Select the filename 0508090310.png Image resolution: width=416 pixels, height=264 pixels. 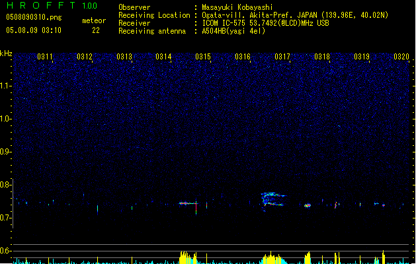coord(34,17)
